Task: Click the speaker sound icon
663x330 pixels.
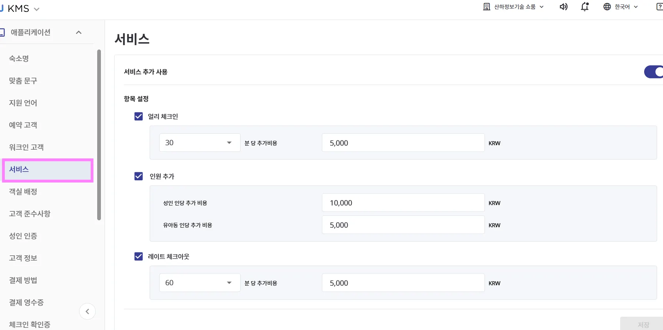Action: click(x=563, y=7)
